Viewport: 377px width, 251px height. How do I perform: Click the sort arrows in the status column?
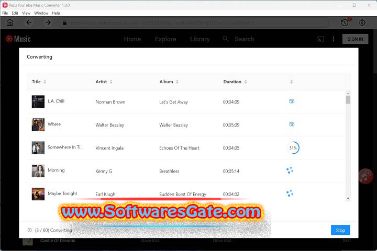point(292,82)
